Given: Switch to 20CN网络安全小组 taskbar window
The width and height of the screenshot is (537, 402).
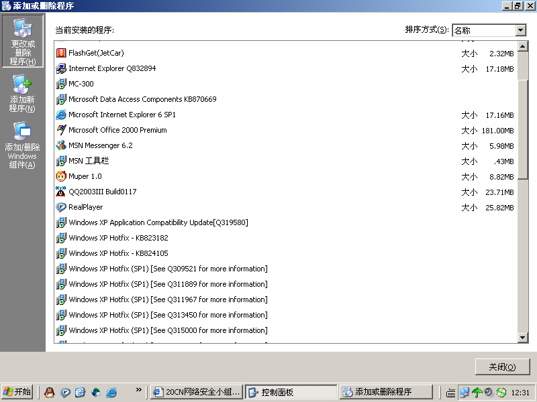Looking at the screenshot, I should pos(197,392).
